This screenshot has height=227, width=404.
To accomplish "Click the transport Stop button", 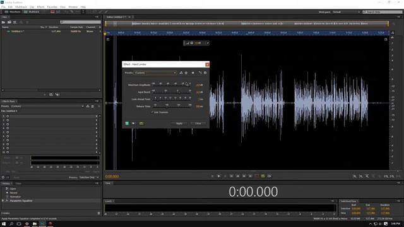I will tap(212, 177).
